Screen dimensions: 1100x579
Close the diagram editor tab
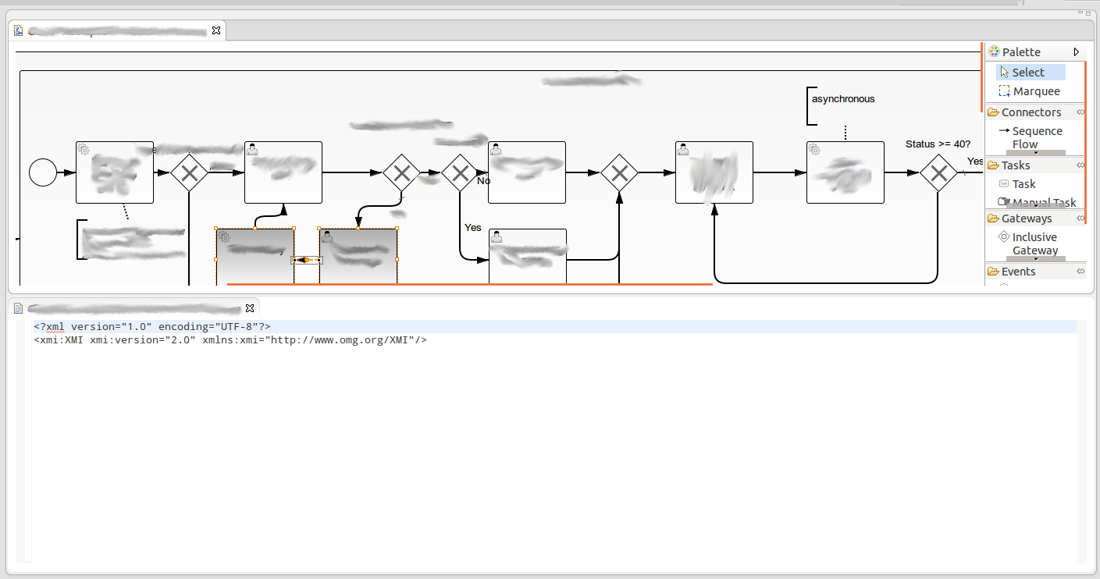217,31
